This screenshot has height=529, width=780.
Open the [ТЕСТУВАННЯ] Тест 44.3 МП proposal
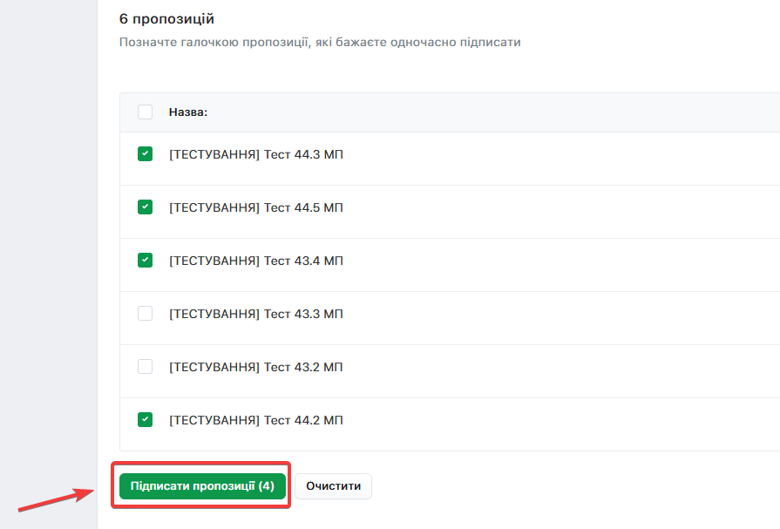coord(255,155)
